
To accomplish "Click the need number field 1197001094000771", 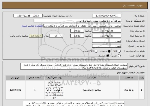I will point(107,16).
